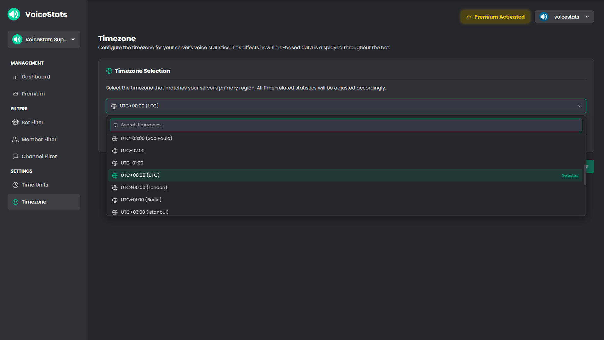The width and height of the screenshot is (604, 340).
Task: Click the Search timezones input field
Action: pos(346,125)
